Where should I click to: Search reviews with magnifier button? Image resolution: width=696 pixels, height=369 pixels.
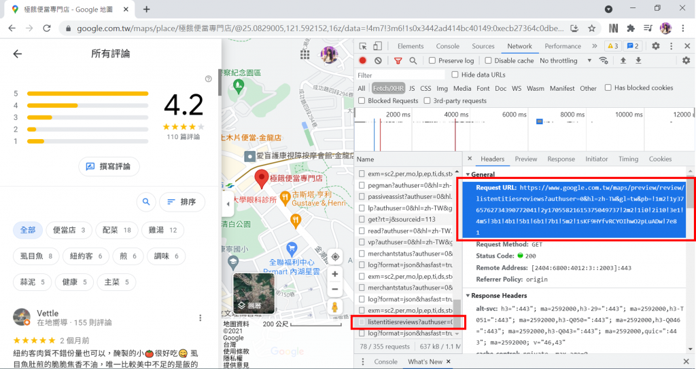146,201
